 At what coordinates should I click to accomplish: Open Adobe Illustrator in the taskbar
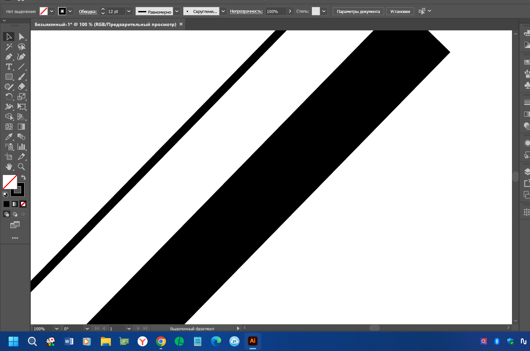click(253, 341)
